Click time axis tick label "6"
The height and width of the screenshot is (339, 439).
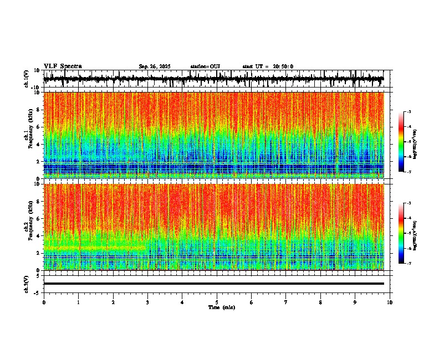pos(252,302)
